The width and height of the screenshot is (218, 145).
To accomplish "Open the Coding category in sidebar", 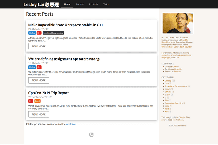I will [168, 80].
